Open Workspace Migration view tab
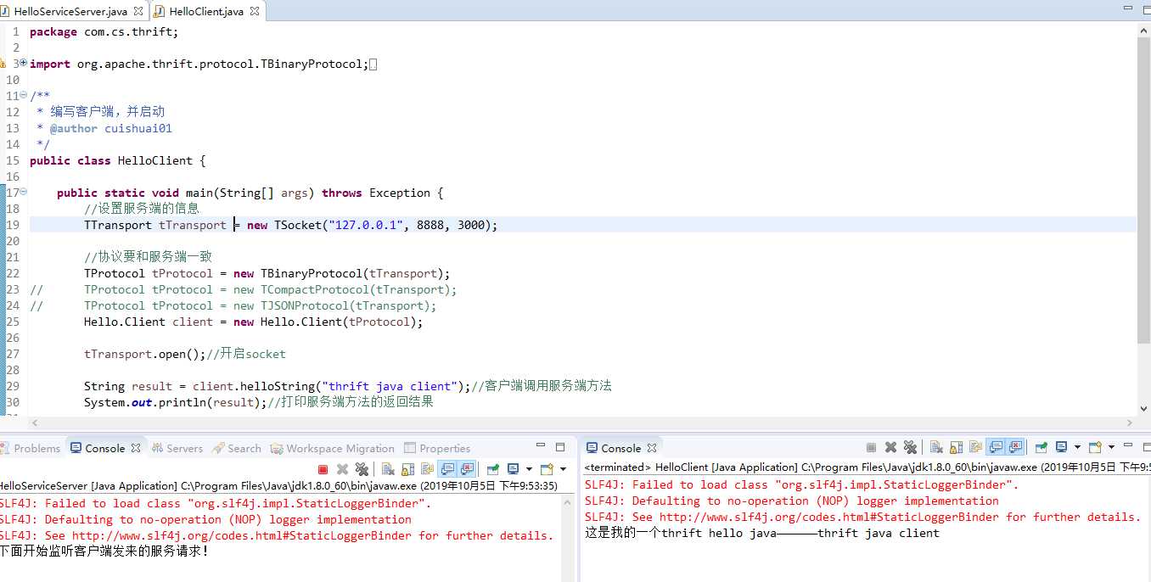 [333, 448]
